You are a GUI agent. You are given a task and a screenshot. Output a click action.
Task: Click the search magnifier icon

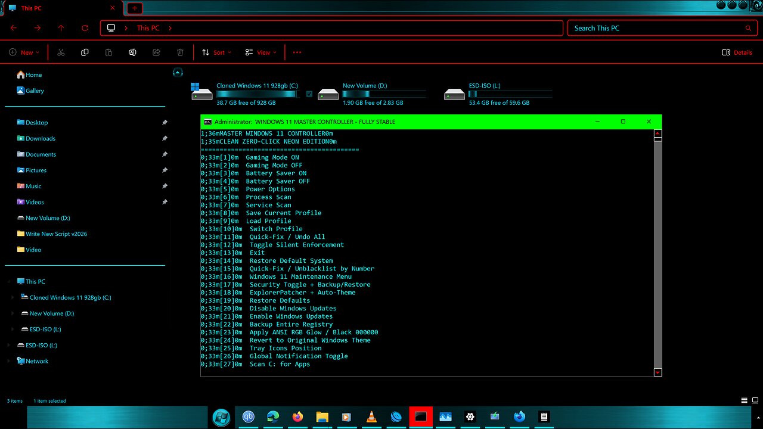click(x=748, y=28)
